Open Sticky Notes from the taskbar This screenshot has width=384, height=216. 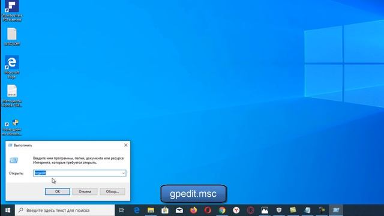(293, 210)
